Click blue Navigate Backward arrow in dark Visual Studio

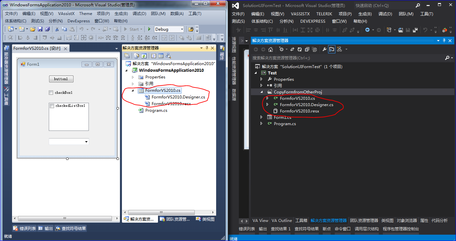point(367,30)
